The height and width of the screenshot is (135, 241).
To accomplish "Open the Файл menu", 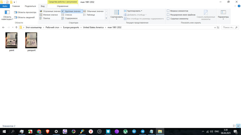I will (x=5, y=6).
